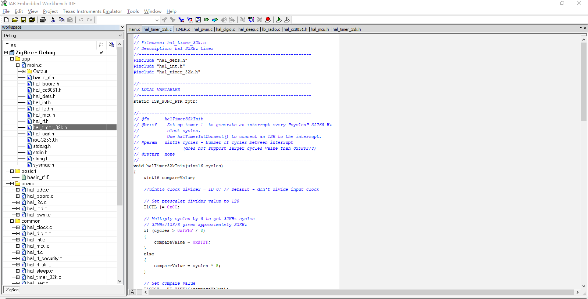The width and height of the screenshot is (588, 299).
Task: Click the Find Next toolbar icon
Action: [x=172, y=20]
